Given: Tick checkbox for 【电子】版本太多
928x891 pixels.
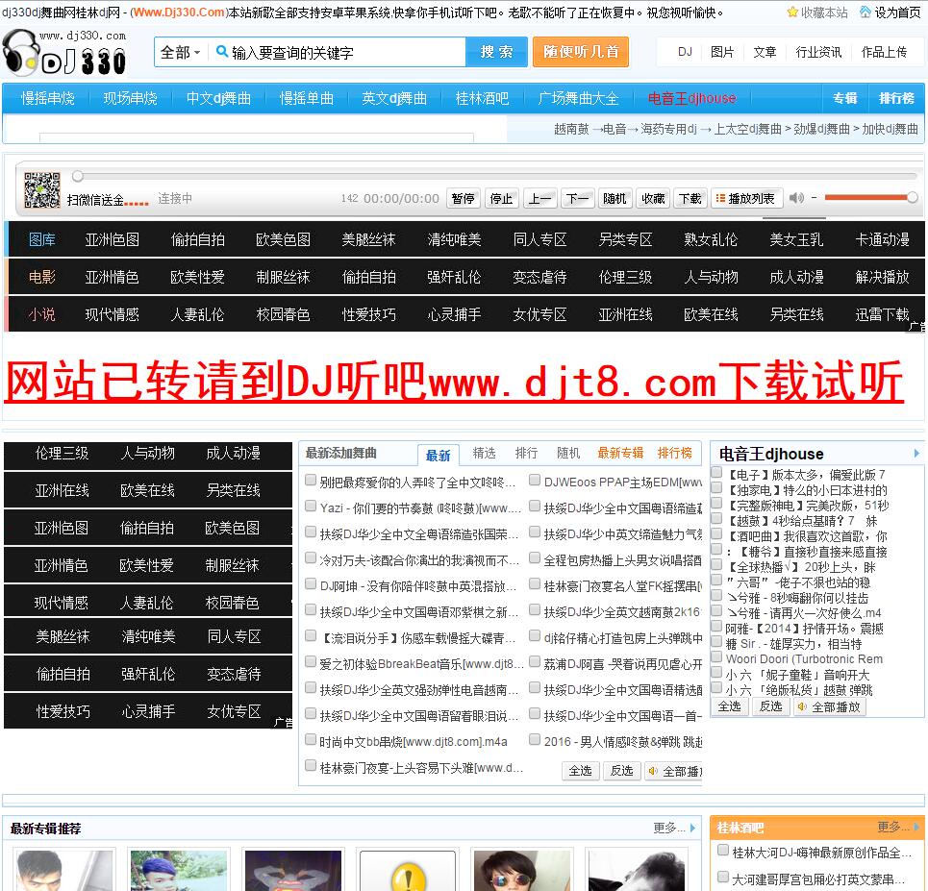Looking at the screenshot, I should (716, 472).
